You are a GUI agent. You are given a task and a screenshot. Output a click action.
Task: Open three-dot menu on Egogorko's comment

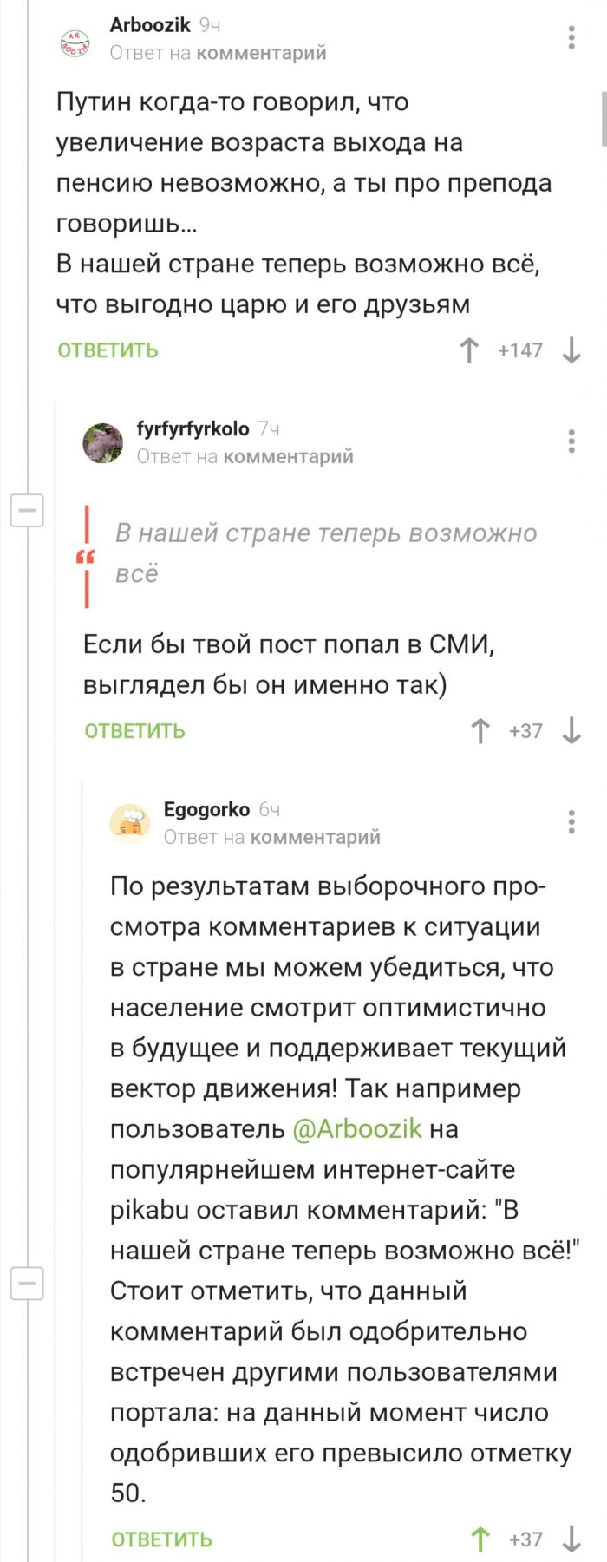[571, 821]
